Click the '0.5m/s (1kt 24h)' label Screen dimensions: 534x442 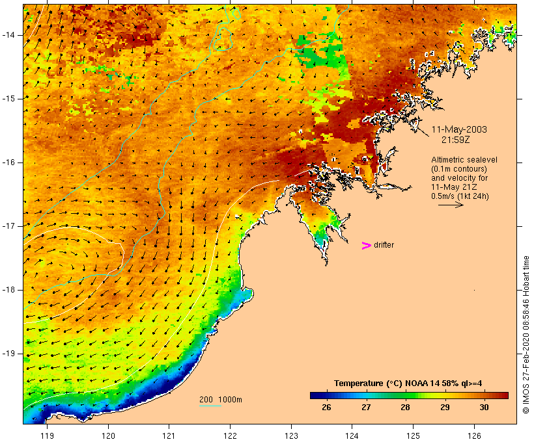(x=460, y=196)
